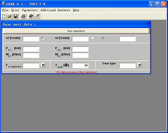
Task: Open the Print menu
Action: (x=15, y=10)
